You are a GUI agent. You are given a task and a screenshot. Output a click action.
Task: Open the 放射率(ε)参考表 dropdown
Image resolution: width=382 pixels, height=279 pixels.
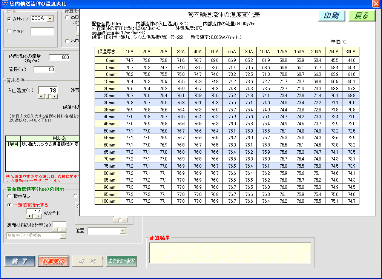(63, 236)
